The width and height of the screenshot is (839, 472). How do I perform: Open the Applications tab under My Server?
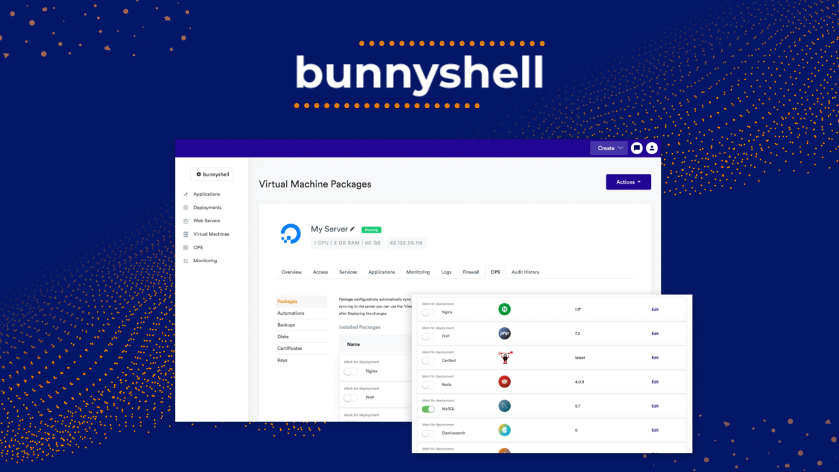coord(381,272)
